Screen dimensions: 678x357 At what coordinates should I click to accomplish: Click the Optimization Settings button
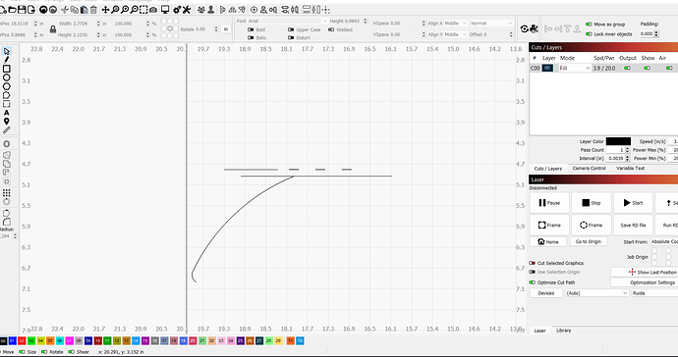pyautogui.click(x=652, y=282)
